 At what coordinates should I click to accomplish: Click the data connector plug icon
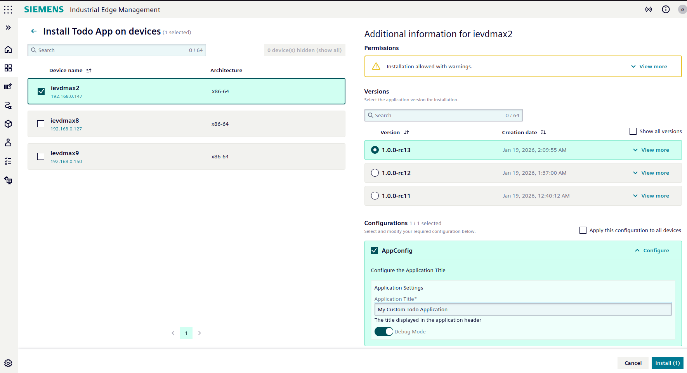8,105
